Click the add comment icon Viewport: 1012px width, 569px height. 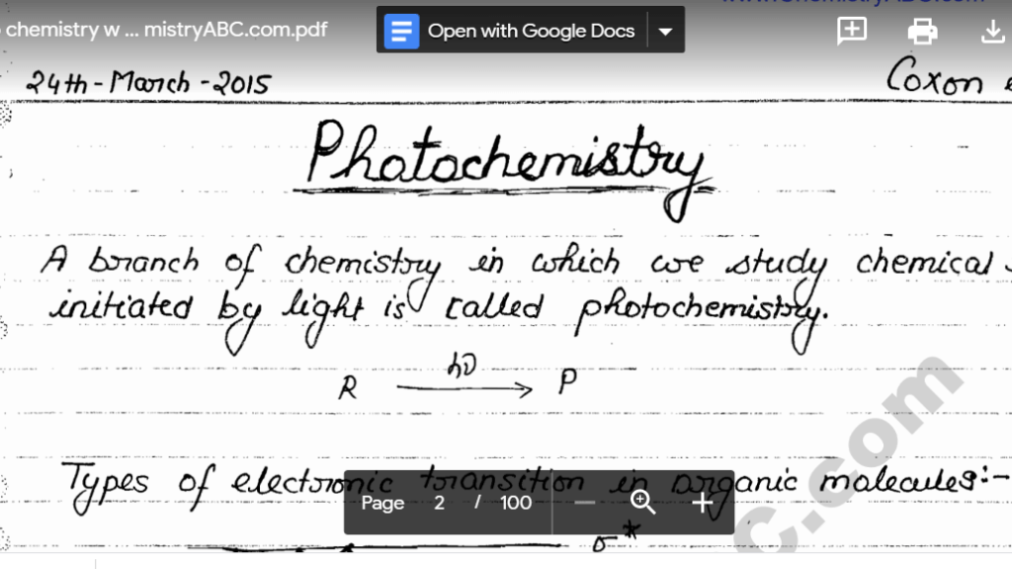coord(852,31)
